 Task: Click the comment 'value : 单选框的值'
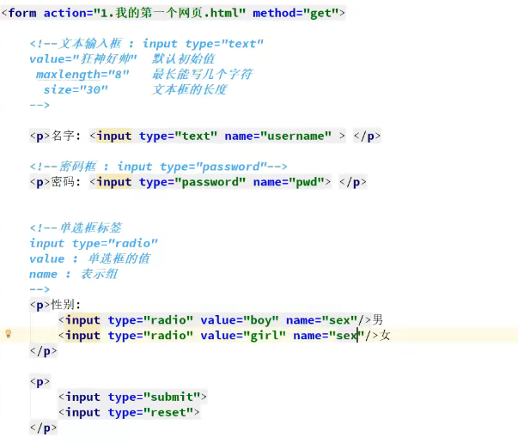[89, 258]
